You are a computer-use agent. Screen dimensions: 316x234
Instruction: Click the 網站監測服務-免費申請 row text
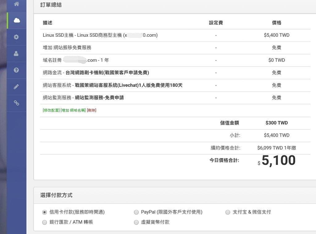[83, 98]
